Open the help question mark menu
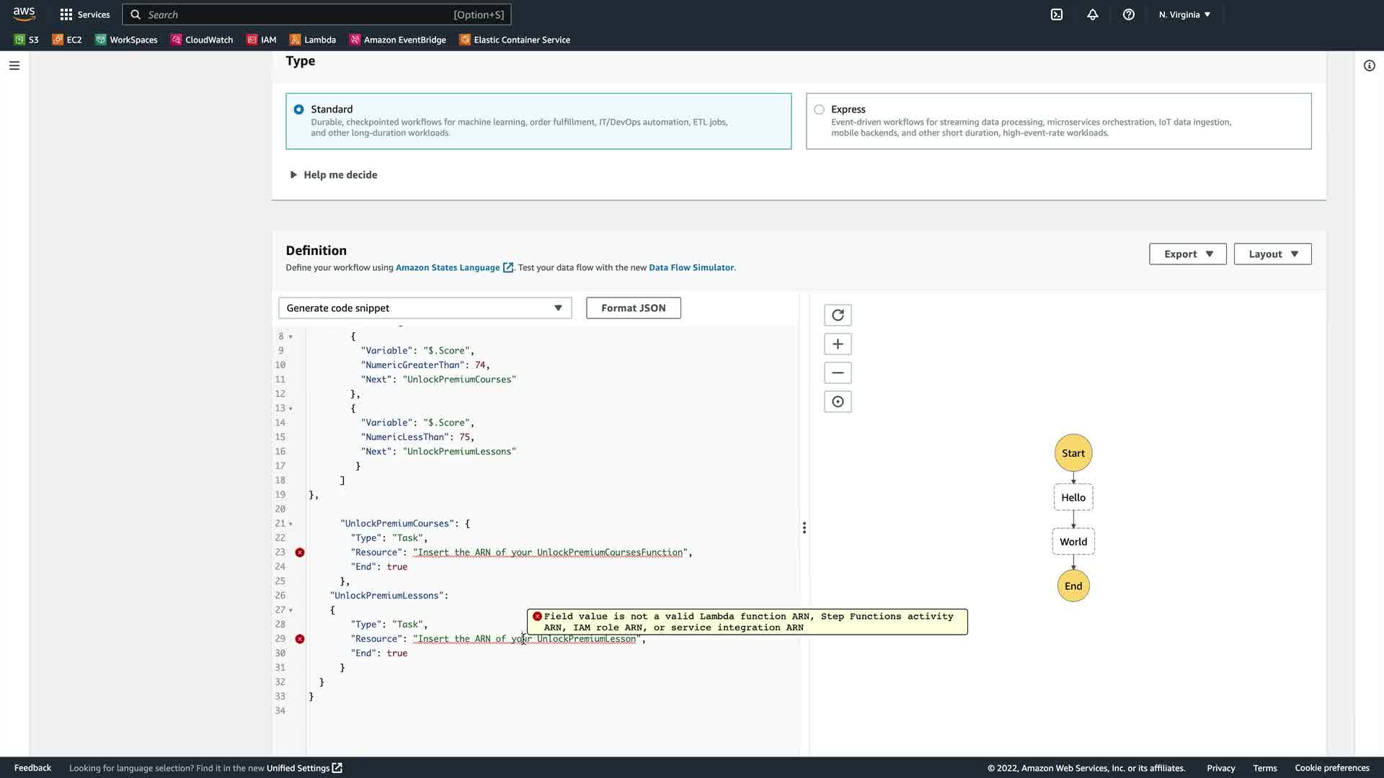Screen dimensions: 1384x778 (1129, 14)
